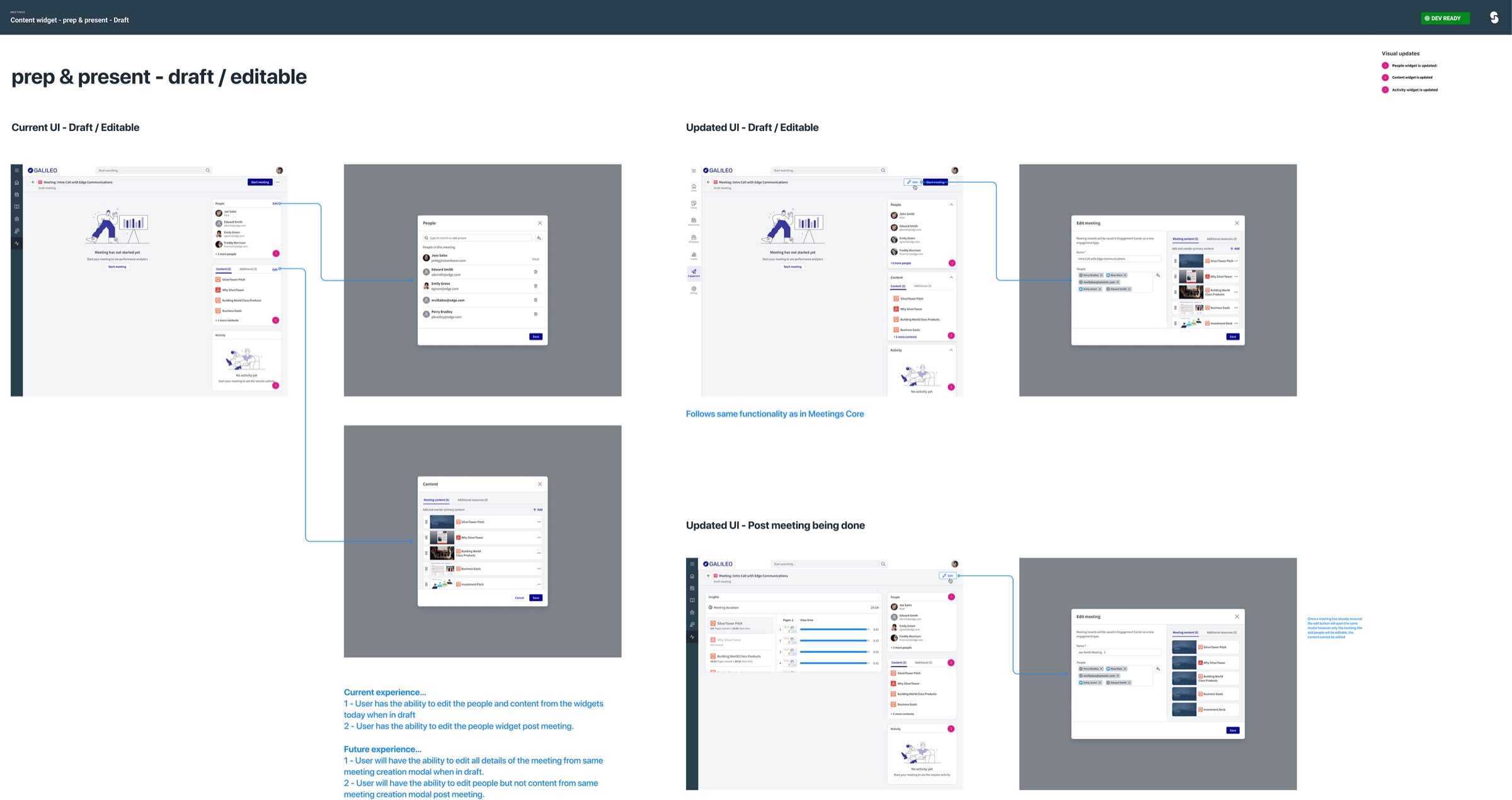Click Save in the People modal
This screenshot has height=800, width=1512.
[535, 337]
